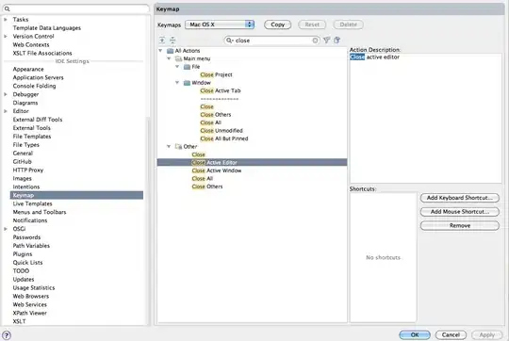The image size is (509, 341).
Task: Expand the Debugger settings node
Action: pos(6,94)
